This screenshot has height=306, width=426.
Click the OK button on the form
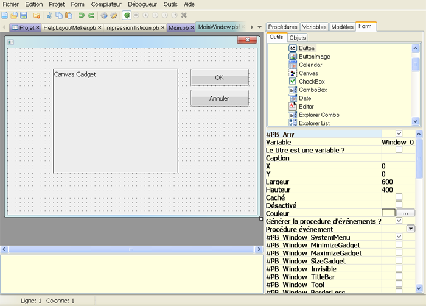pyautogui.click(x=219, y=77)
